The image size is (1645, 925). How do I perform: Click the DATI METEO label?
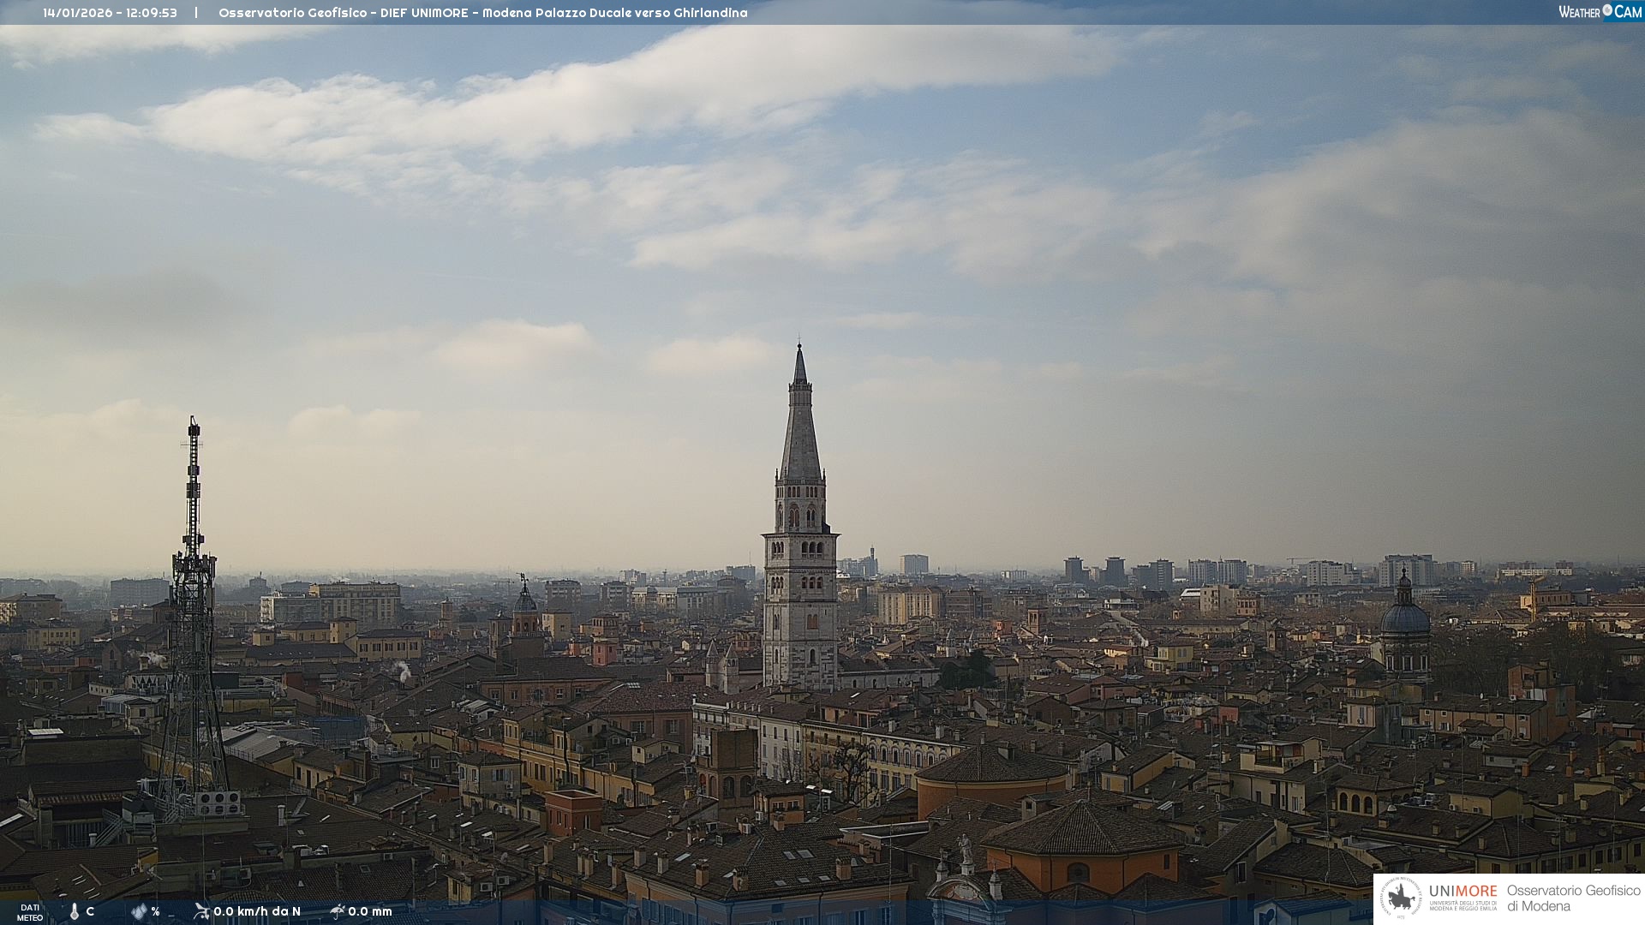[x=30, y=912]
